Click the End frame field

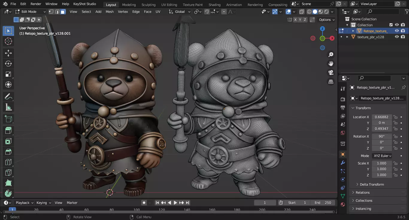pyautogui.click(x=323, y=203)
